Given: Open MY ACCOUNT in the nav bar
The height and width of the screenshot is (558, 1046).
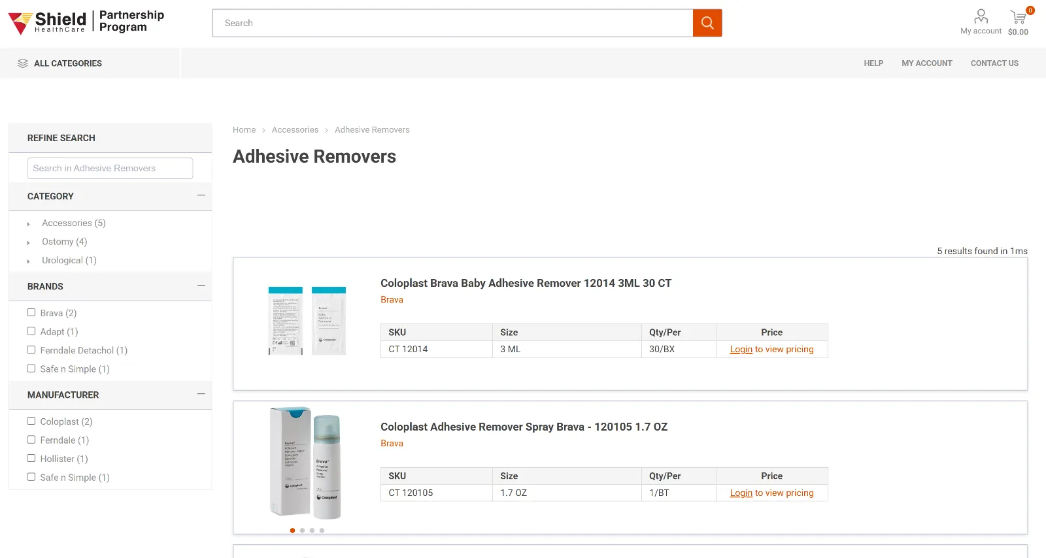Looking at the screenshot, I should tap(927, 63).
